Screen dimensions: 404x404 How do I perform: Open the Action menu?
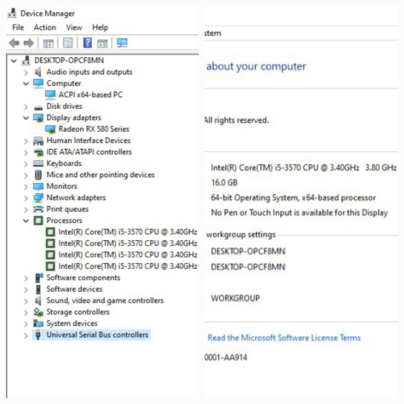click(x=45, y=27)
